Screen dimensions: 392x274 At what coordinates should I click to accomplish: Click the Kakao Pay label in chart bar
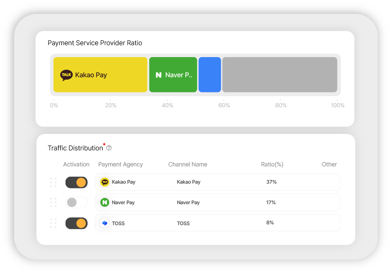(91, 75)
